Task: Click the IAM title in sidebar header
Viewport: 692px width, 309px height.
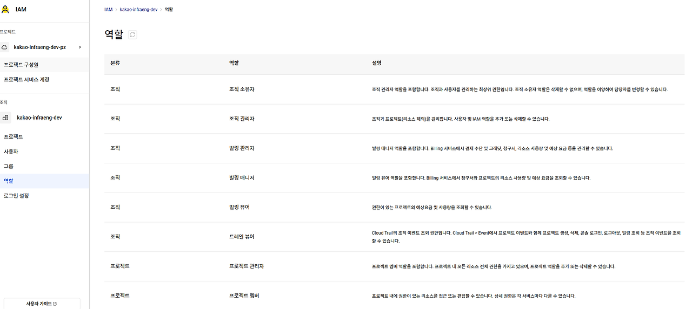Action: (x=20, y=10)
